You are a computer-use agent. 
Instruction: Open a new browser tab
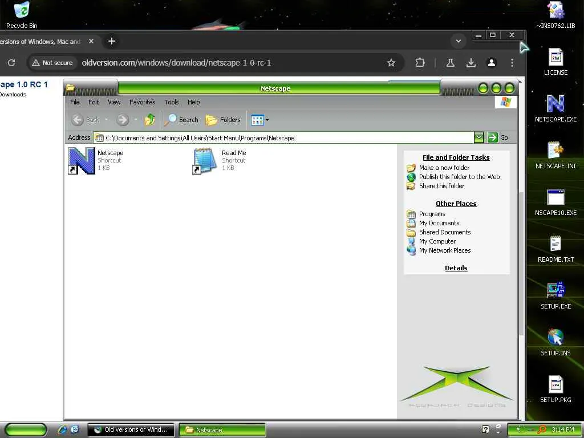click(111, 41)
